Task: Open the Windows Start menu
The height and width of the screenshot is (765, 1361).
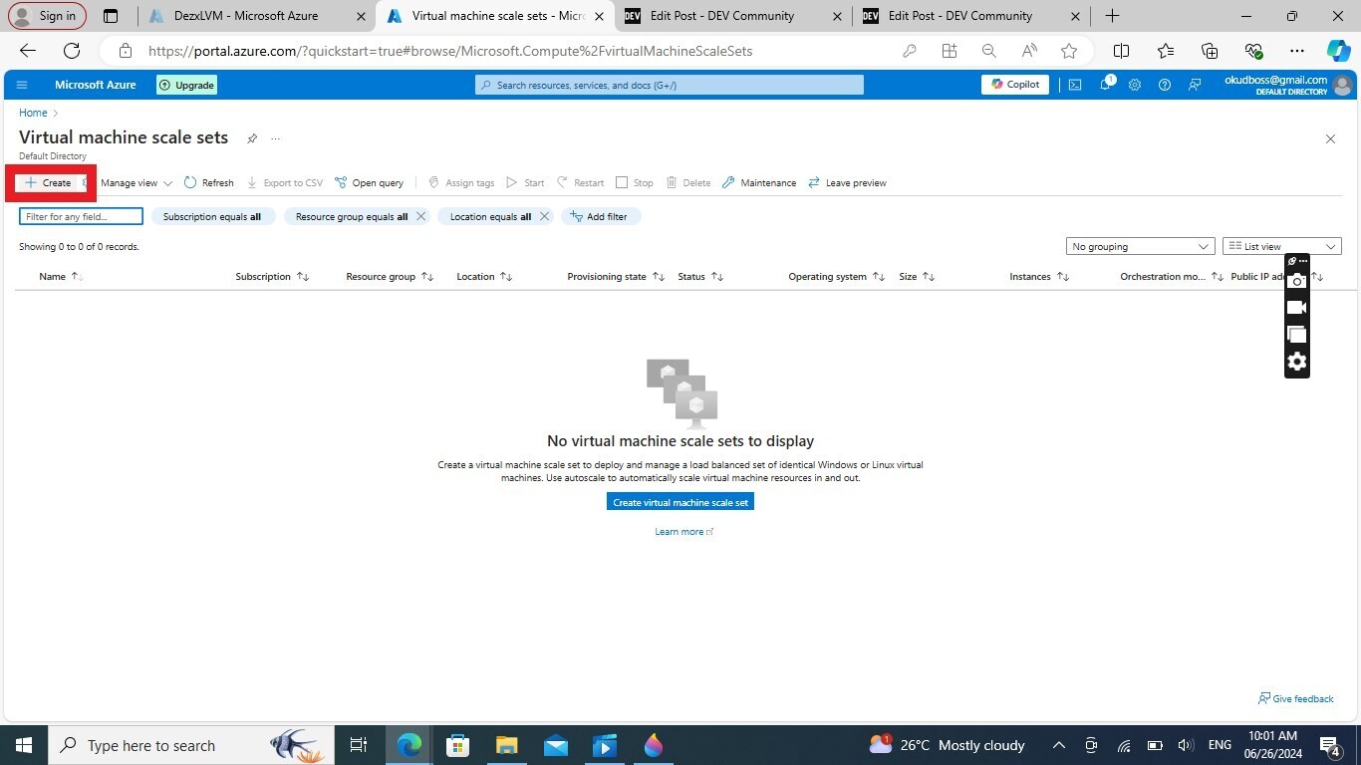Action: [23, 745]
